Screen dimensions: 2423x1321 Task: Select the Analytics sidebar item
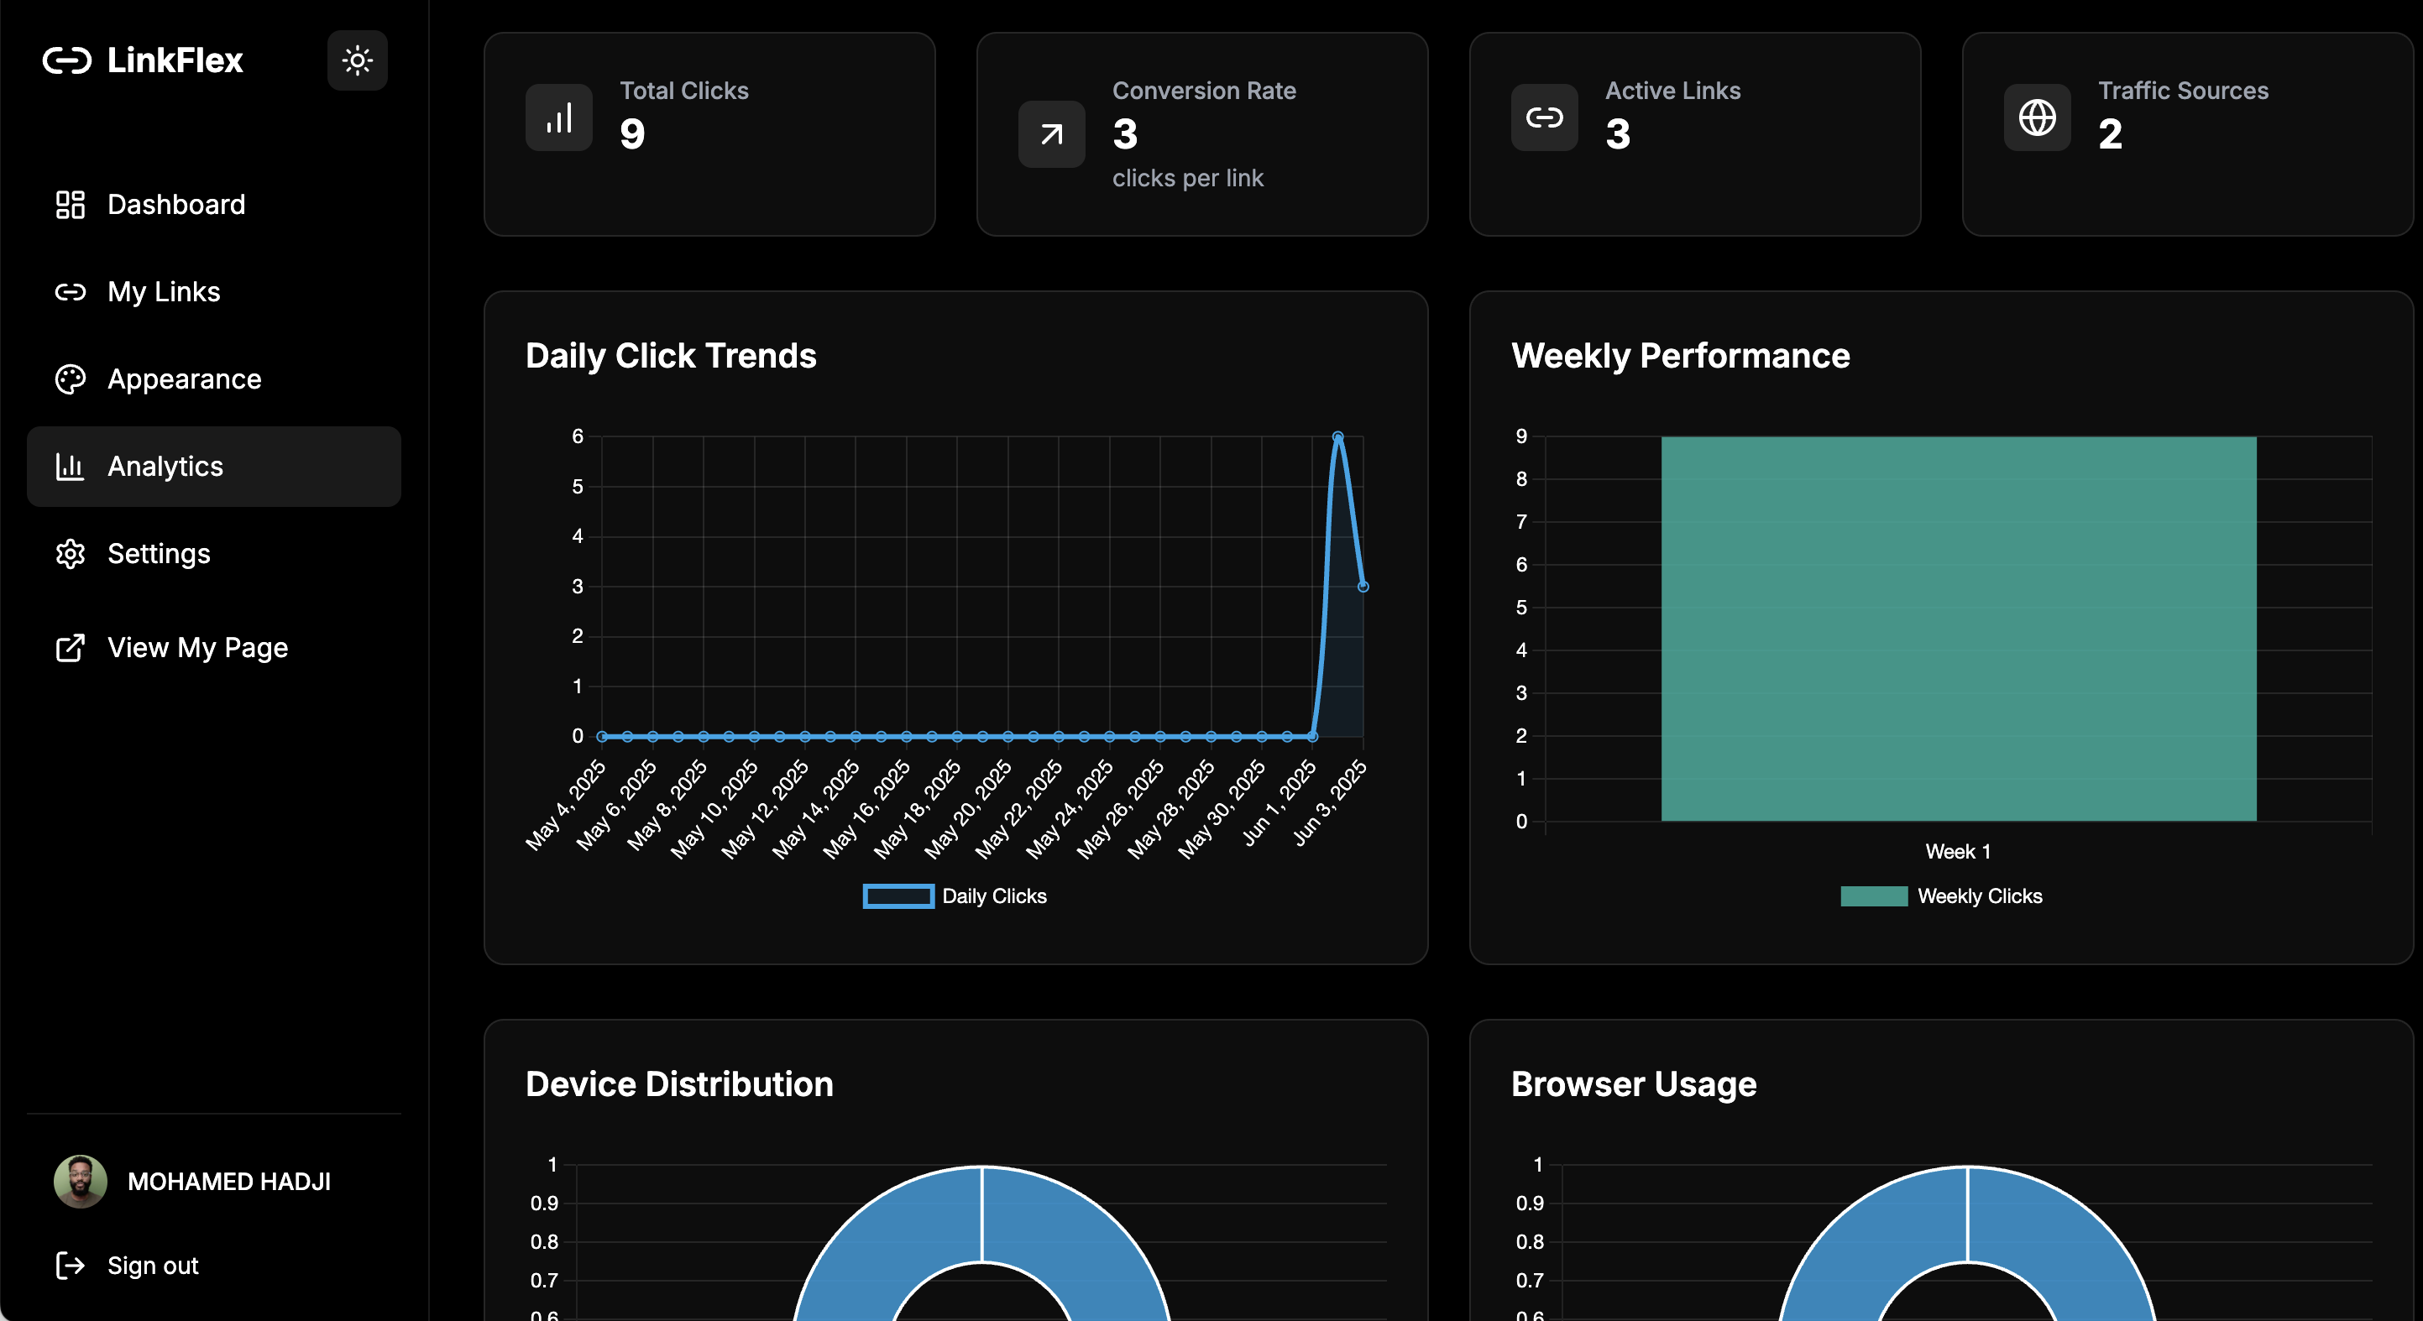click(165, 467)
